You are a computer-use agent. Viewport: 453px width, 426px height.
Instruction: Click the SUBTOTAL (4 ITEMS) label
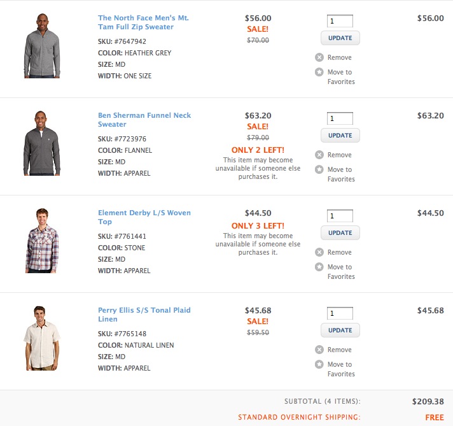pyautogui.click(x=323, y=401)
